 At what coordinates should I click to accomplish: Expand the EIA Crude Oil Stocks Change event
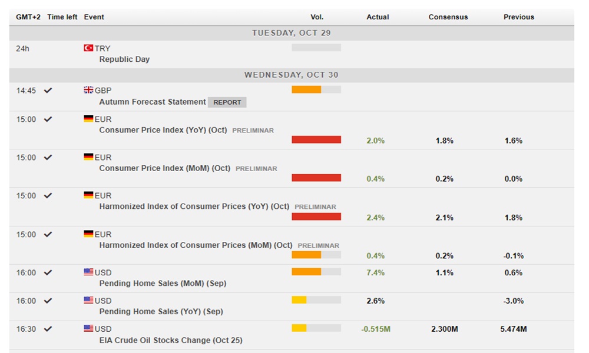170,340
